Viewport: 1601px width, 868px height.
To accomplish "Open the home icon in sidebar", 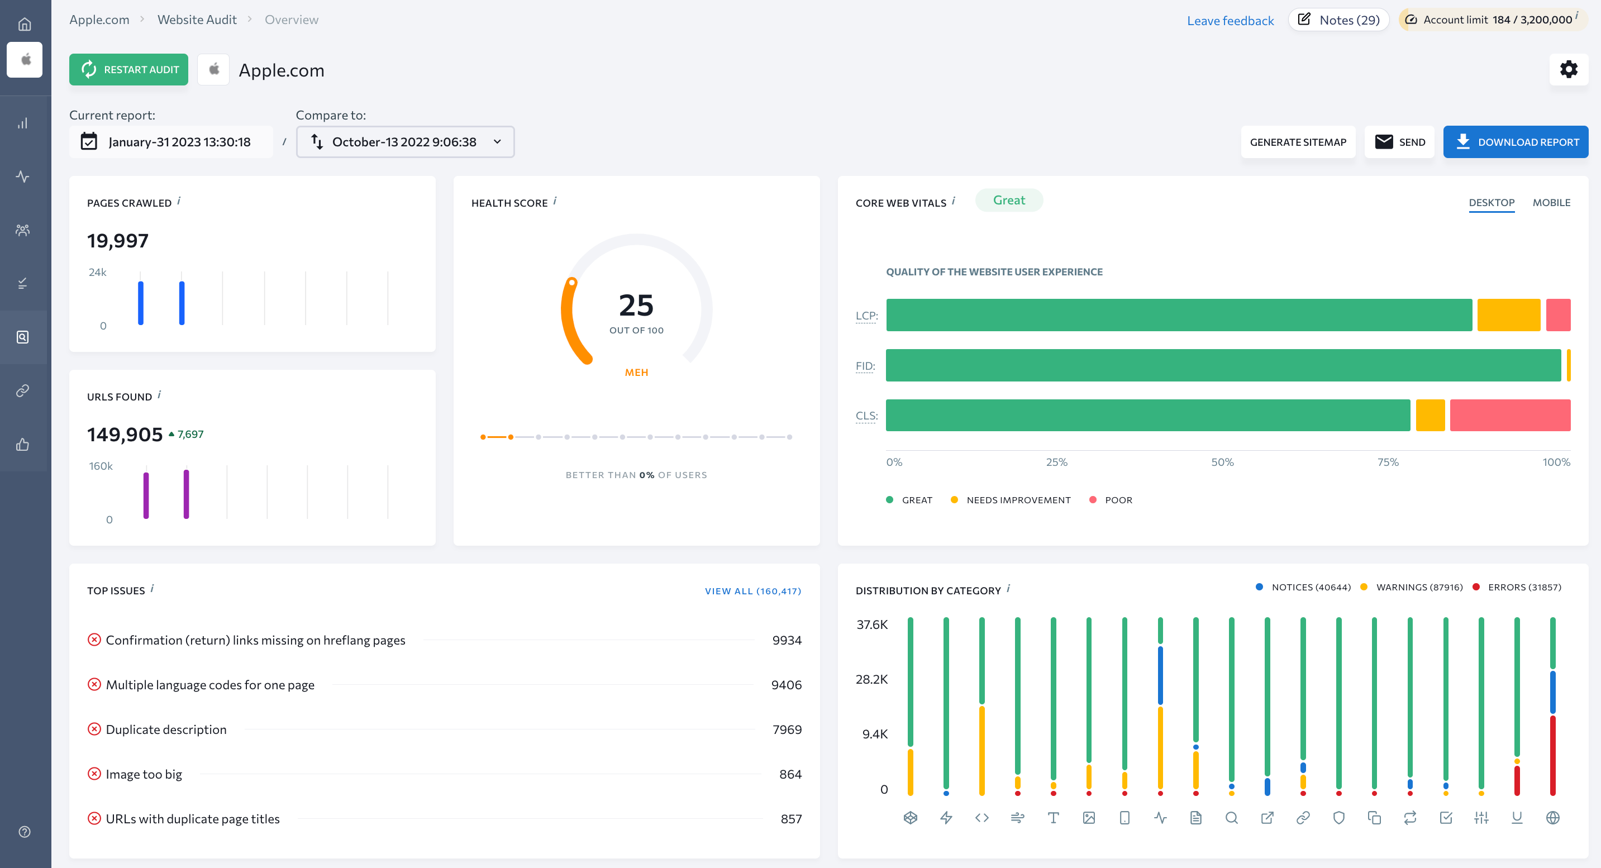I will pos(24,23).
